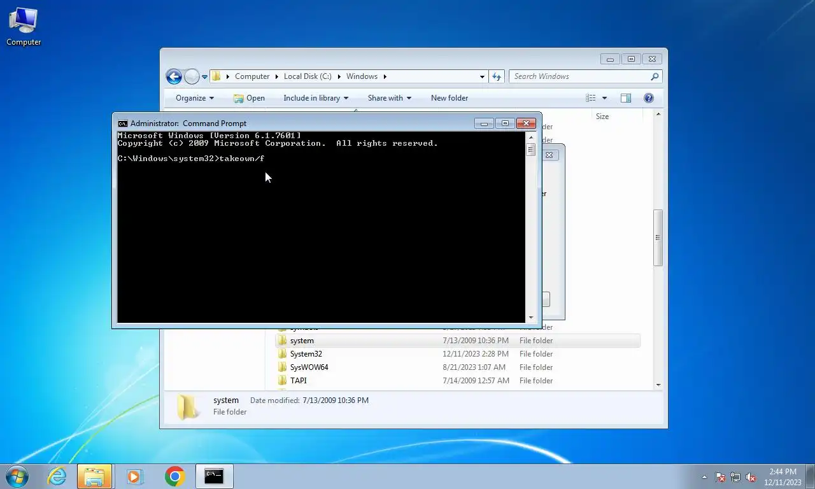Open Command Prompt system menu icon
This screenshot has width=815, height=489.
(x=123, y=124)
